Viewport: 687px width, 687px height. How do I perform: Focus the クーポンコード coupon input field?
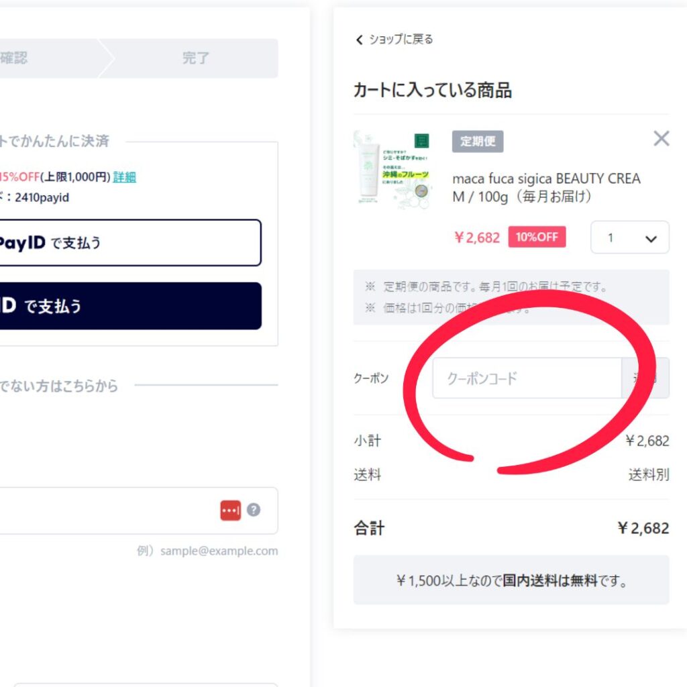[527, 378]
